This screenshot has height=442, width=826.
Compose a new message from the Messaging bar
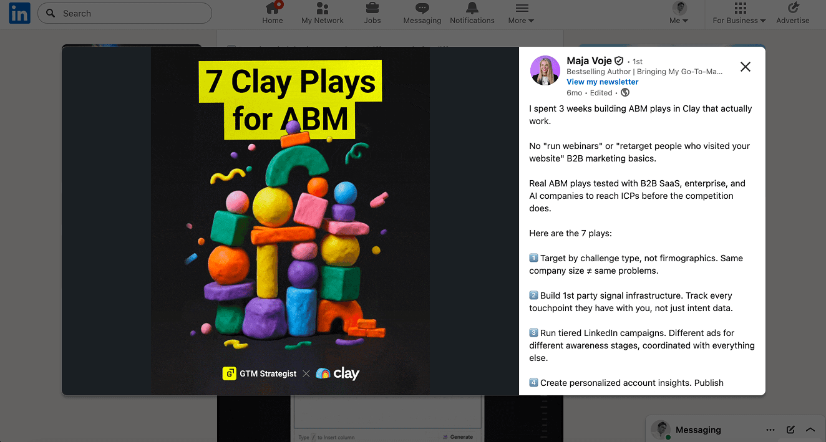click(790, 430)
